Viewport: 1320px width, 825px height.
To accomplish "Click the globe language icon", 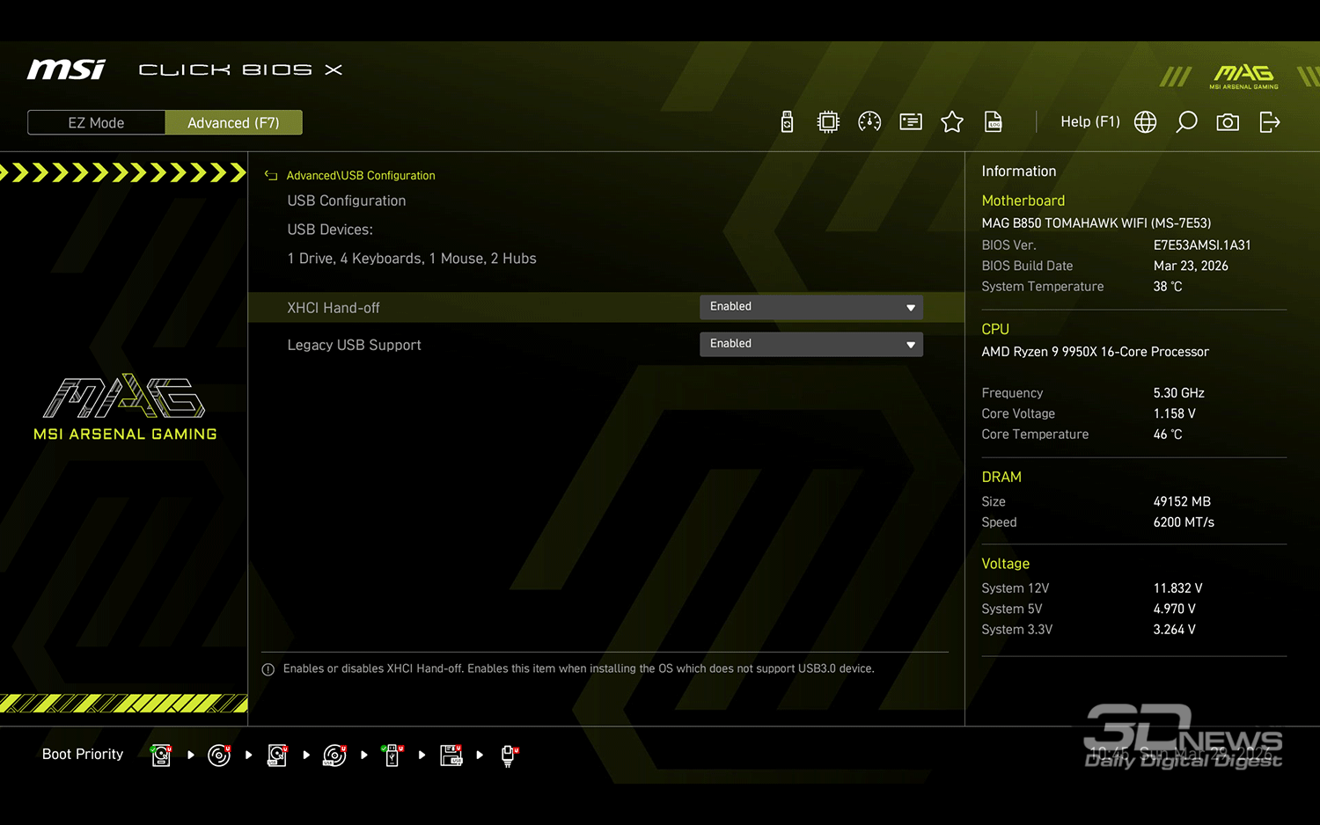I will (x=1145, y=122).
